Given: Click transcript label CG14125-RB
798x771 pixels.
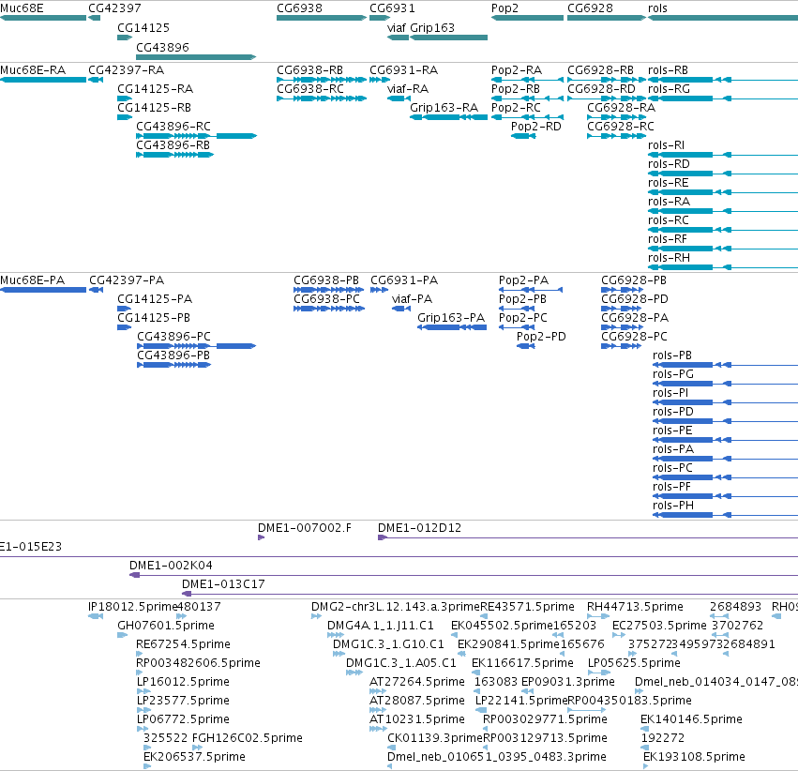Looking at the screenshot, I should (154, 108).
